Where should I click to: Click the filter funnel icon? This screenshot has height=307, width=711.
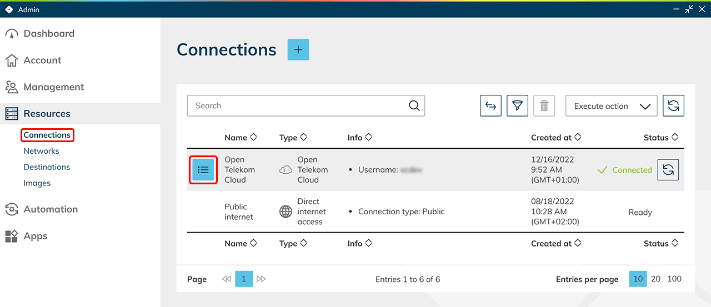517,106
